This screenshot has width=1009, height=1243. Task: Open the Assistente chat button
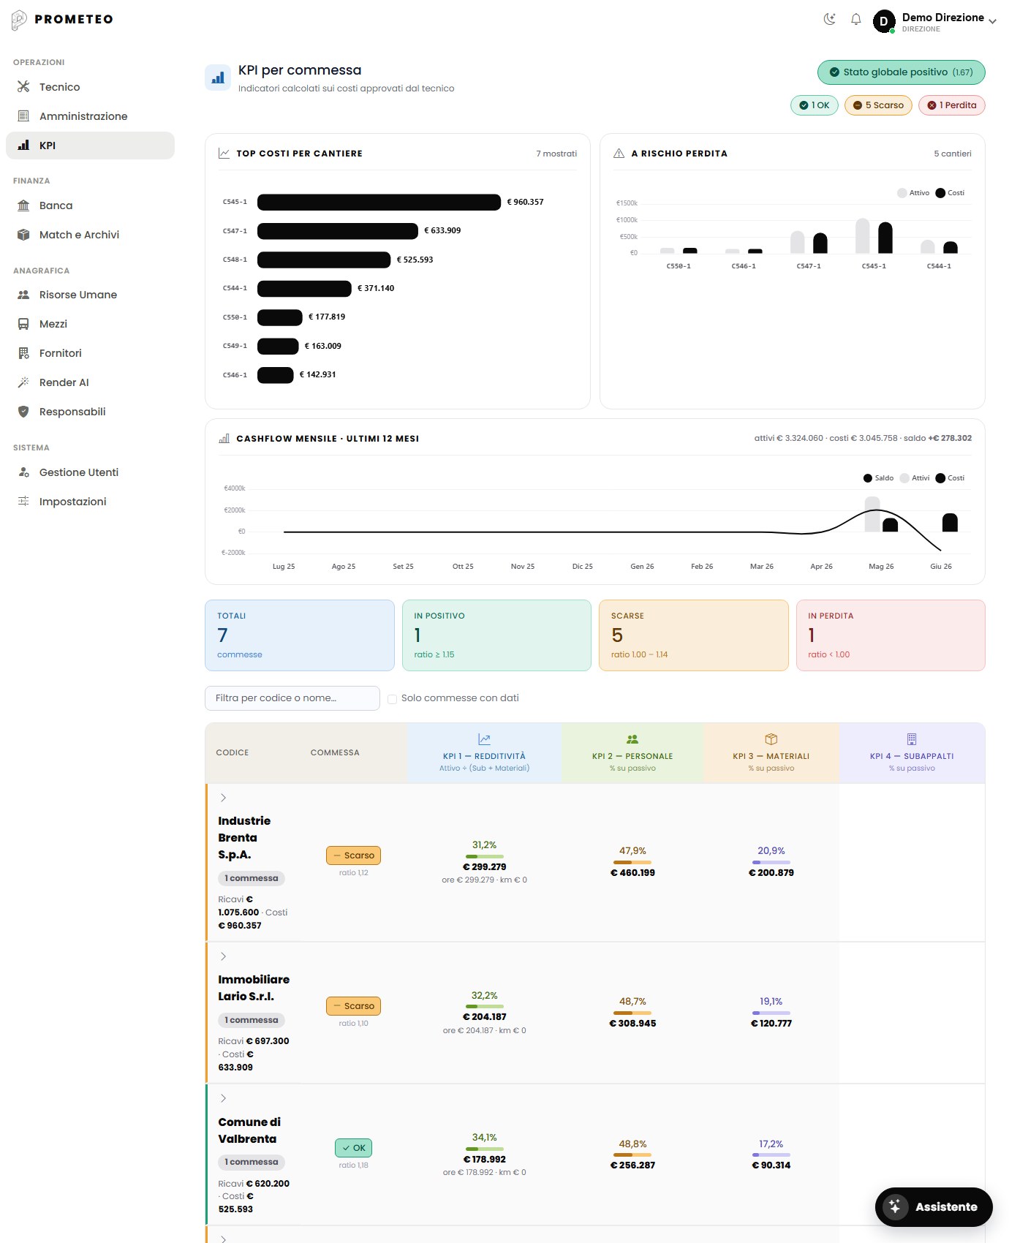pos(934,1207)
